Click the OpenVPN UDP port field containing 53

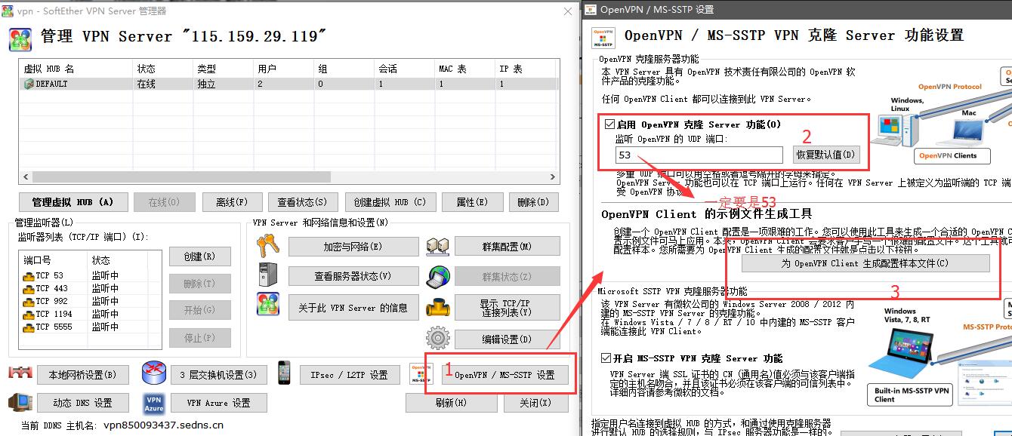(x=699, y=155)
